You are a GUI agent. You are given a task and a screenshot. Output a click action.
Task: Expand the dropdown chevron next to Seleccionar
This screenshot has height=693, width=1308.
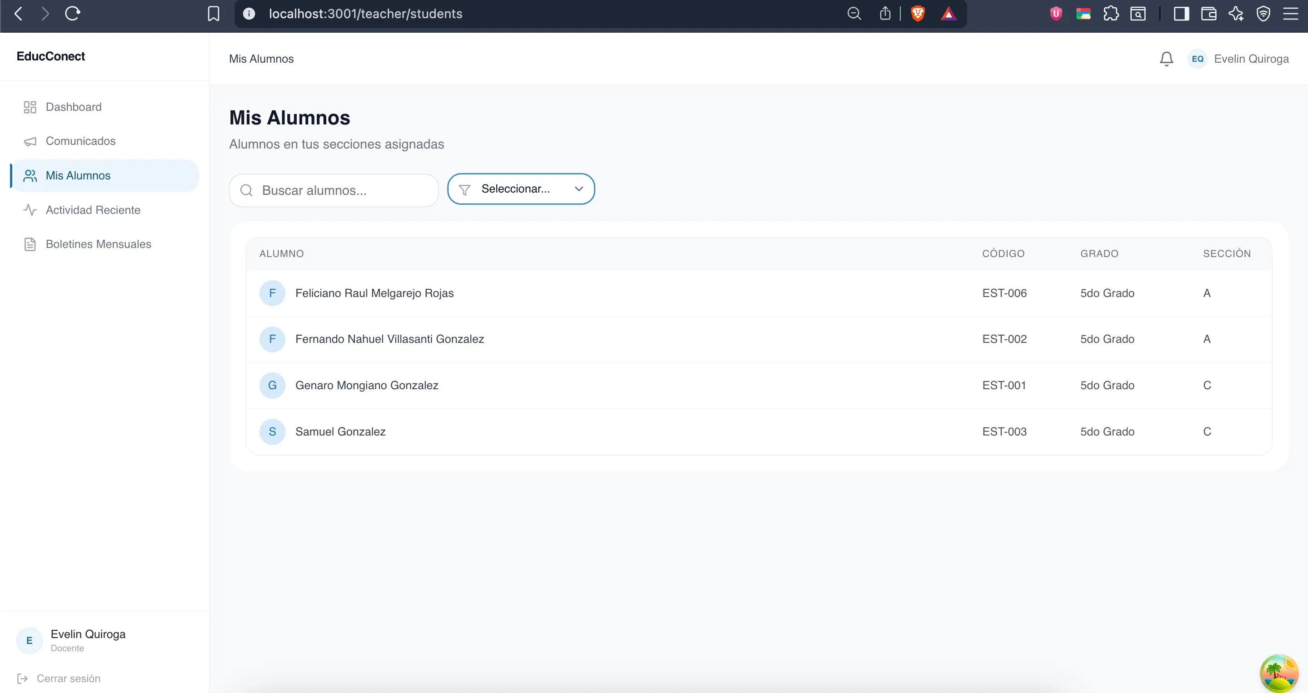tap(579, 189)
